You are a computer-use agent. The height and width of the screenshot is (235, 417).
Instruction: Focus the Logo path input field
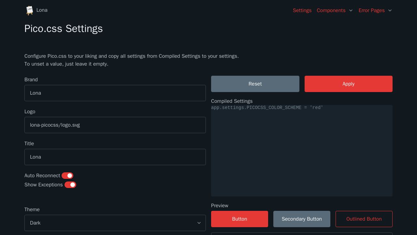115,125
